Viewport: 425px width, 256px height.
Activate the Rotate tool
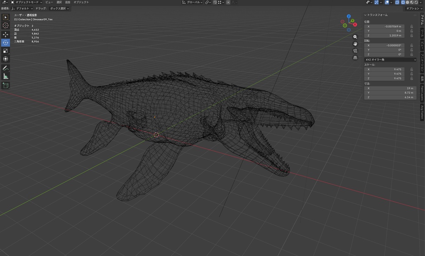click(x=5, y=42)
